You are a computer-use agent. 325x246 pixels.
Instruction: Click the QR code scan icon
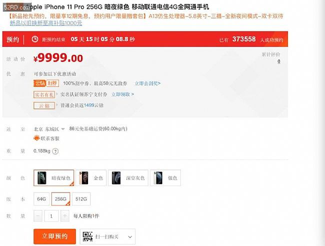(87, 236)
